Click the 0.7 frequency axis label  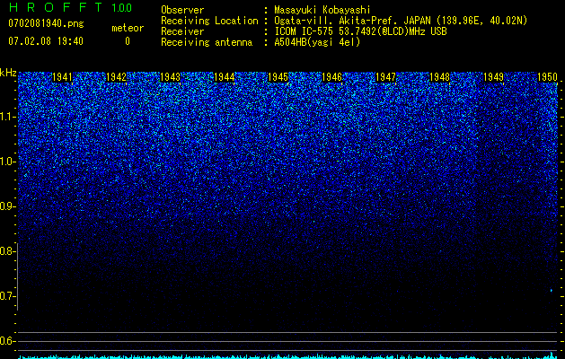pos(7,296)
